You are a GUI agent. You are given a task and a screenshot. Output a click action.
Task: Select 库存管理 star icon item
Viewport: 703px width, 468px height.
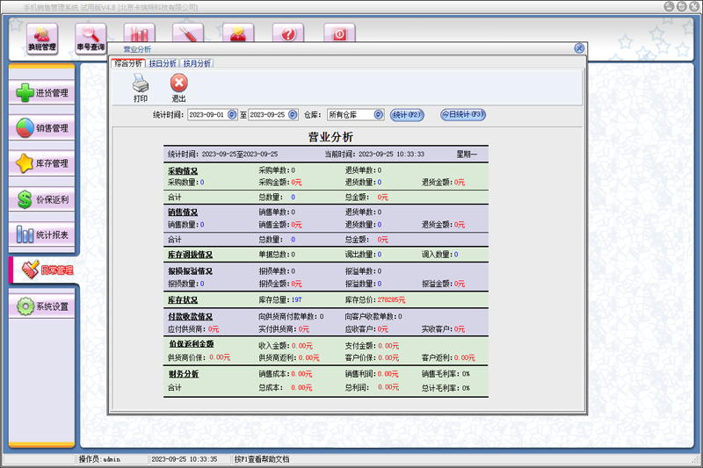[x=42, y=163]
